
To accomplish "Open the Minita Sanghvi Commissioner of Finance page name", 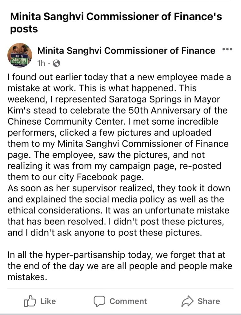I will coord(126,50).
